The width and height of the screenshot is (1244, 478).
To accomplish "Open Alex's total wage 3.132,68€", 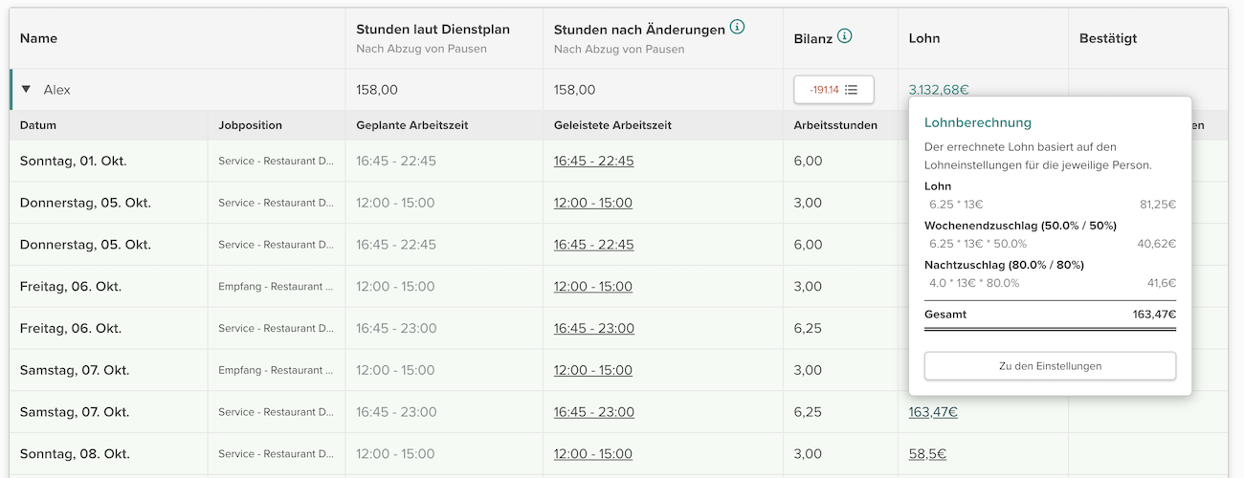I will click(938, 90).
